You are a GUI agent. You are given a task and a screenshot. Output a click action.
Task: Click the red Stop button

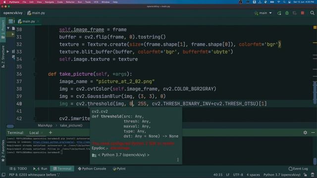coord(303,13)
